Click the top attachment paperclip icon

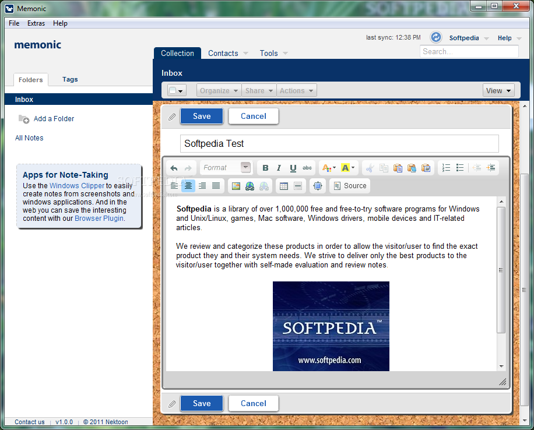coord(172,117)
